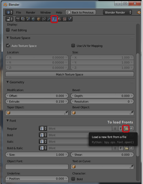Switch to the Render Layers tab
Image resolution: width=143 pixels, height=184 pixels.
[x=23, y=19]
